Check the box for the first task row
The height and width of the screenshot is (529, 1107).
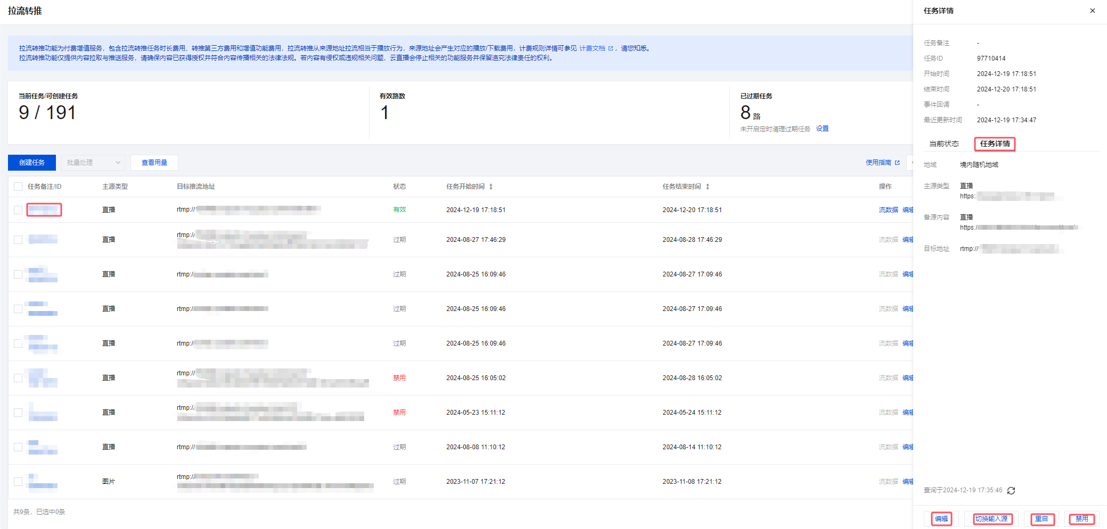(18, 210)
